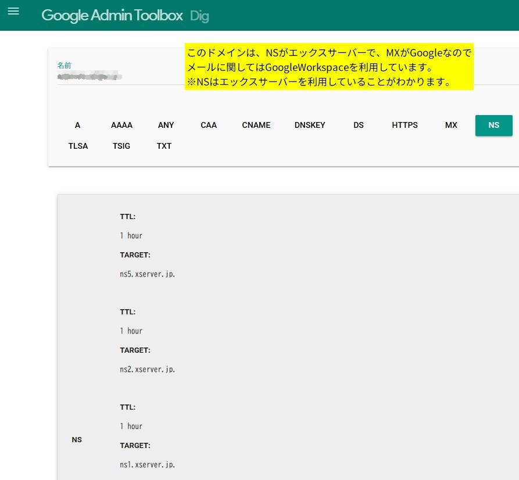Open the hamburger navigation menu
The width and height of the screenshot is (519, 480).
(x=13, y=11)
